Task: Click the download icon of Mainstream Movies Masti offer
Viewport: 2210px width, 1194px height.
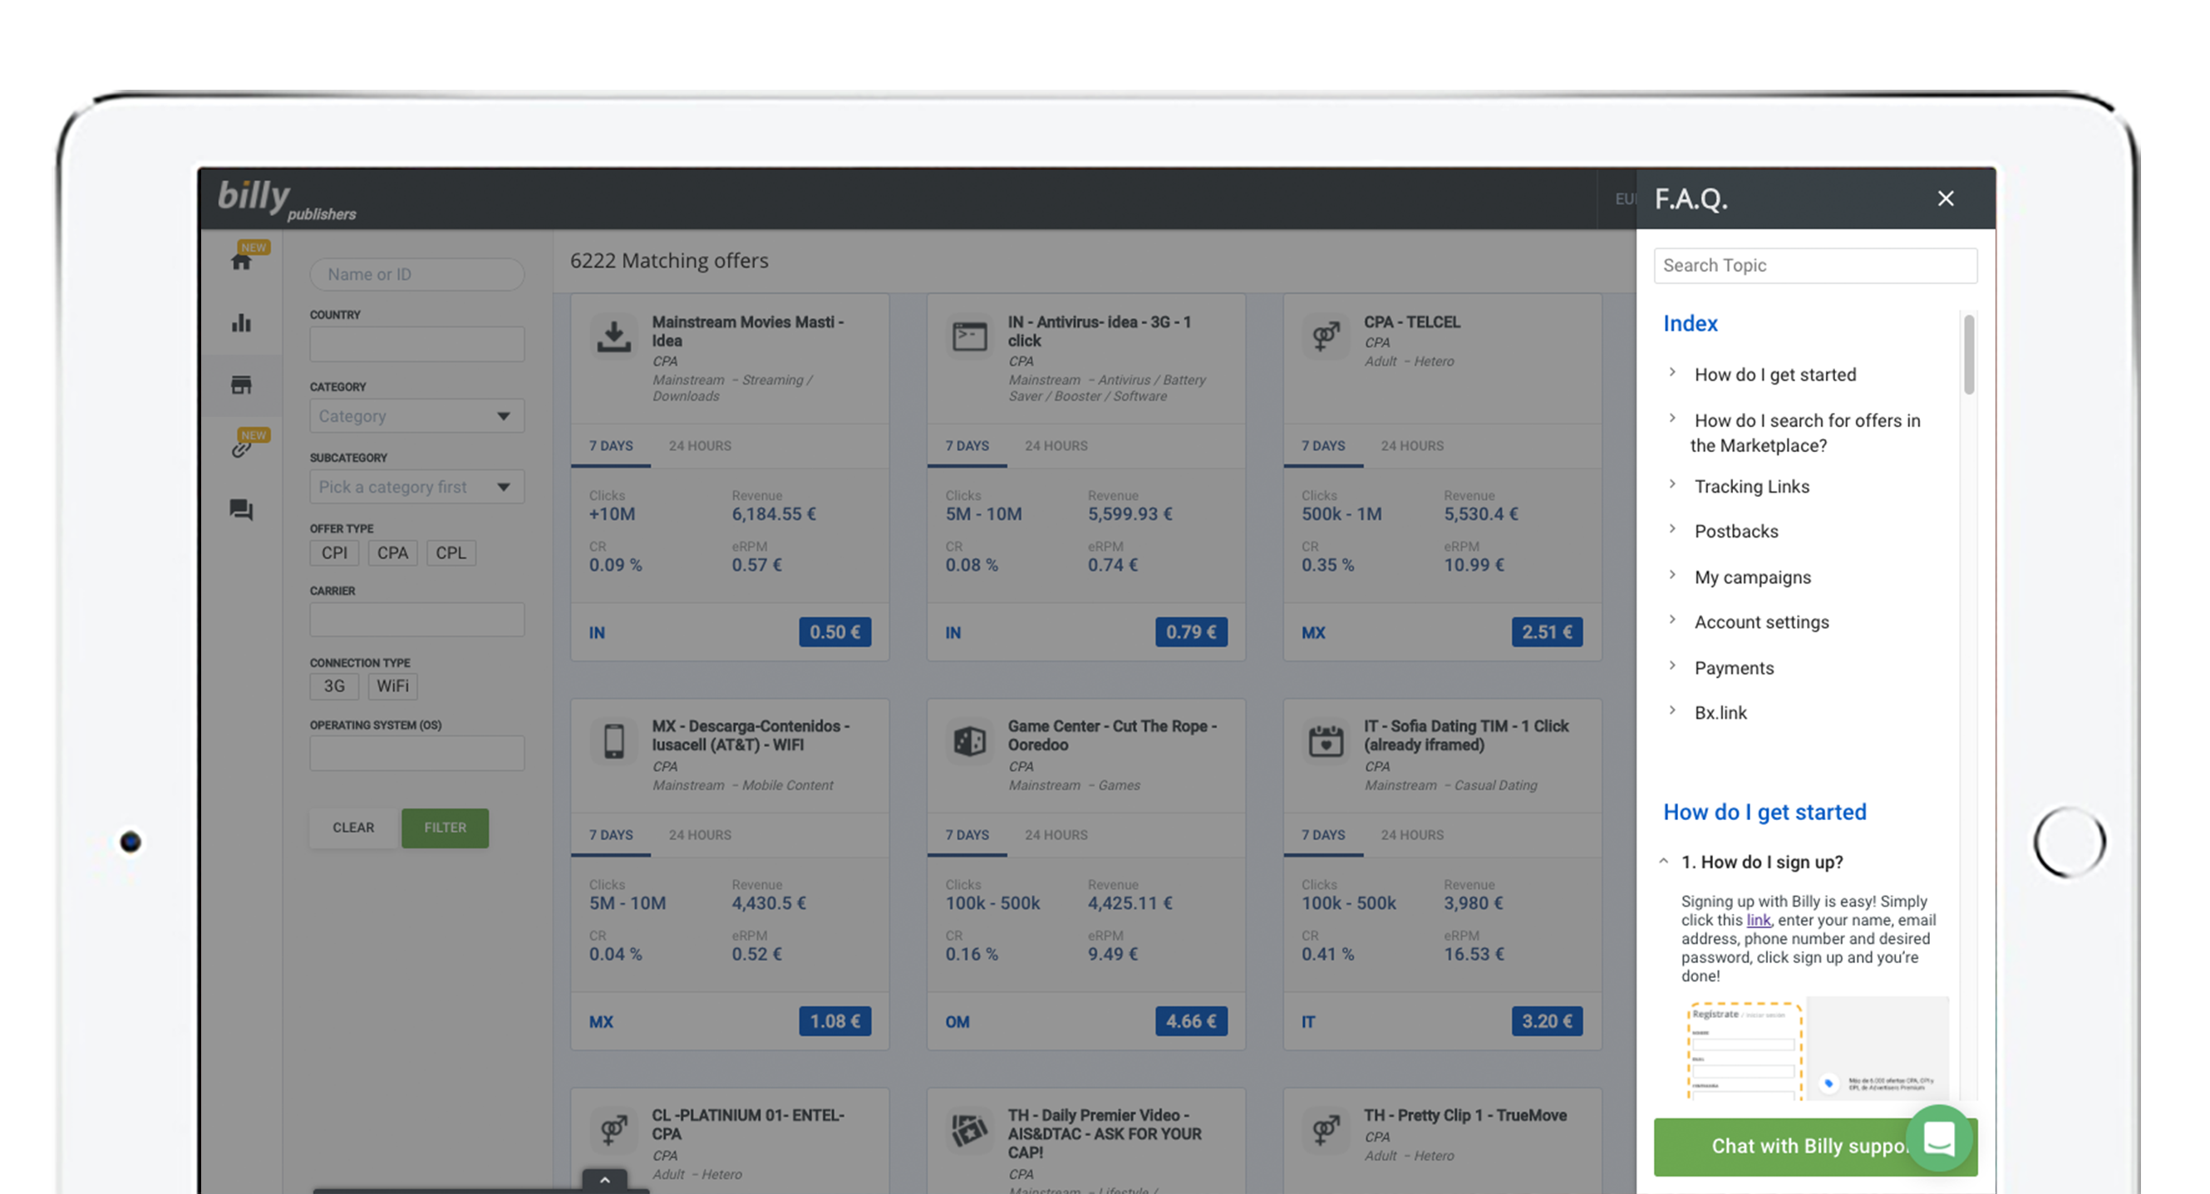Action: point(613,337)
